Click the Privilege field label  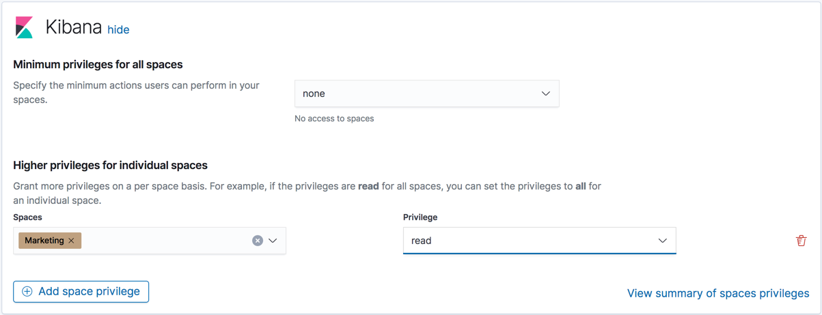tap(420, 217)
